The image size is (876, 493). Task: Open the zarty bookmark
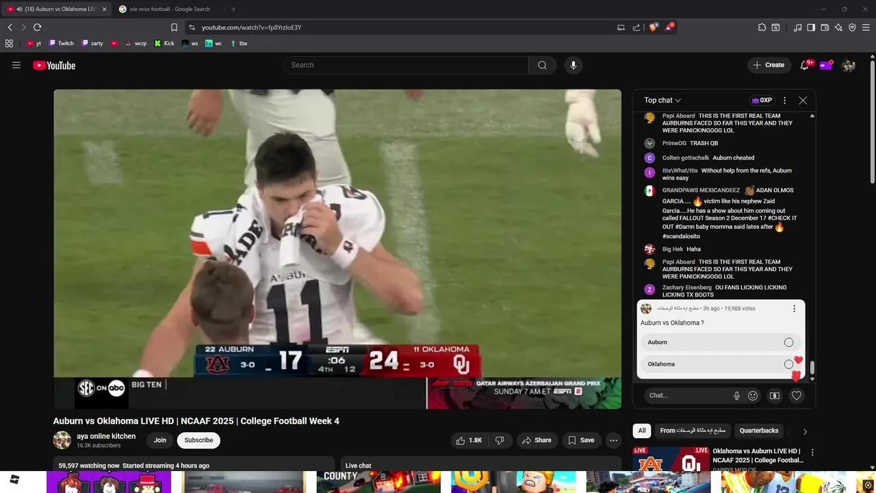tap(92, 43)
